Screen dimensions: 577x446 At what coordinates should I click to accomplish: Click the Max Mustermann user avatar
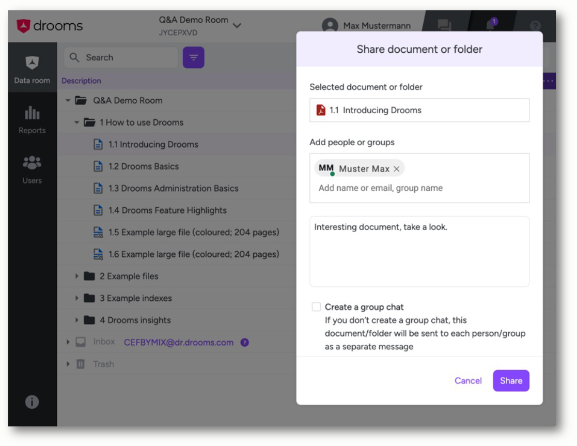pyautogui.click(x=330, y=25)
